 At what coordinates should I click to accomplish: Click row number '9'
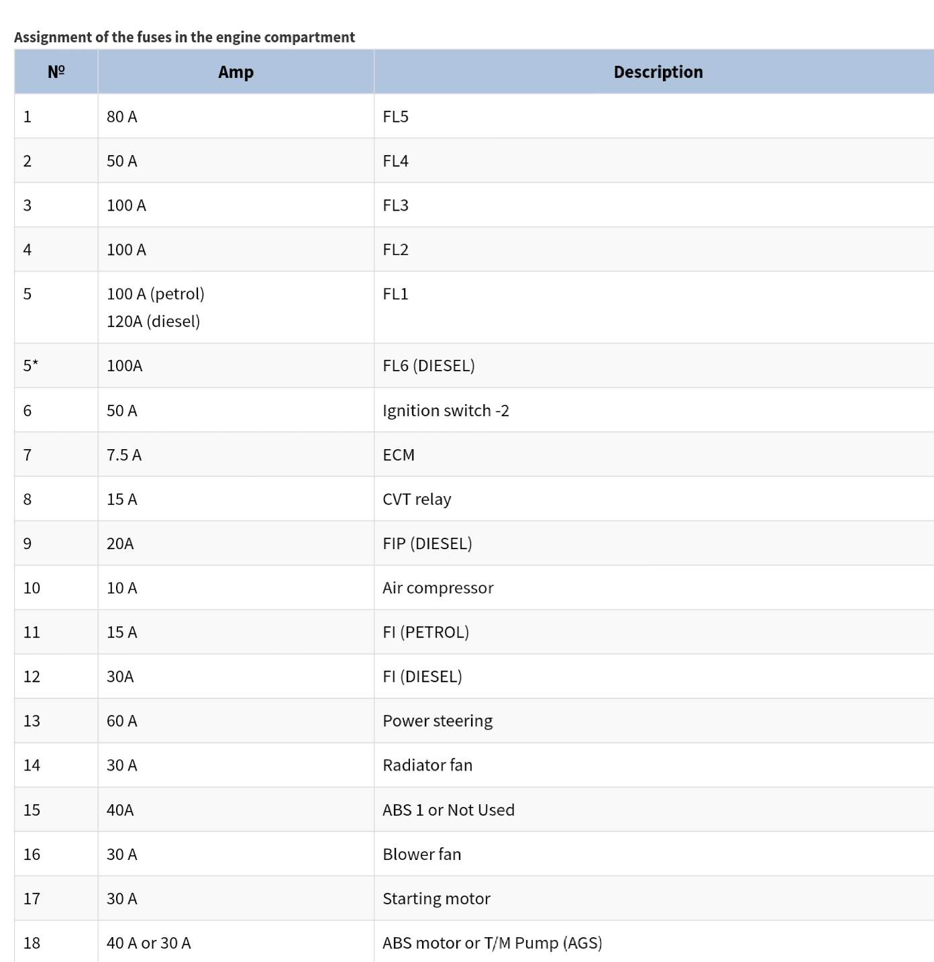click(56, 543)
